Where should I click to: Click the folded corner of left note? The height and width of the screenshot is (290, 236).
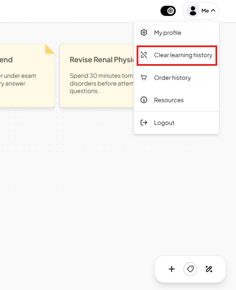[50, 49]
